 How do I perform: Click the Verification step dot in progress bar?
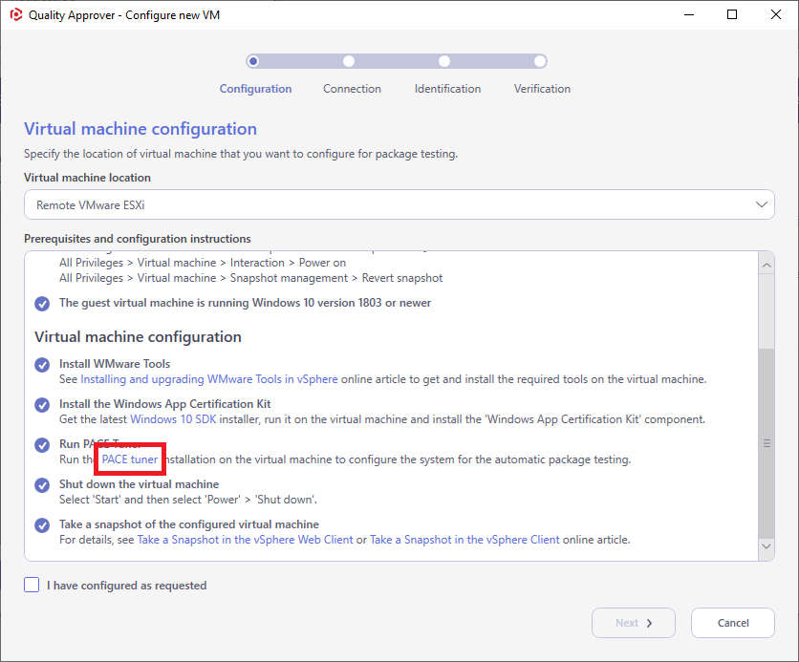click(540, 61)
